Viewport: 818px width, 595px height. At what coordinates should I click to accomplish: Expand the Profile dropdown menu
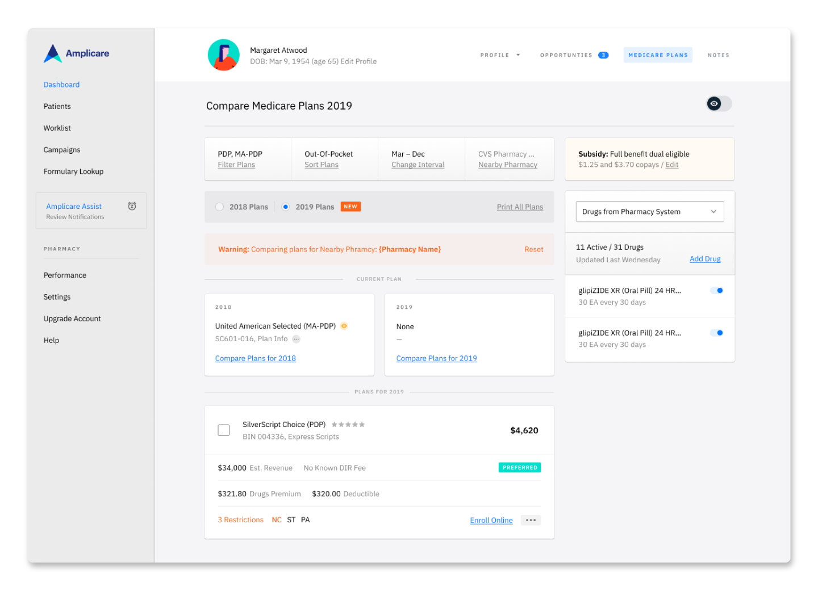(x=500, y=55)
